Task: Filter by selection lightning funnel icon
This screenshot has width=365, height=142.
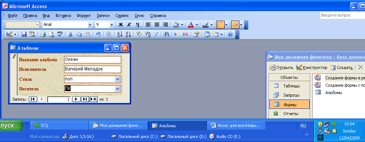Action: pos(139,34)
